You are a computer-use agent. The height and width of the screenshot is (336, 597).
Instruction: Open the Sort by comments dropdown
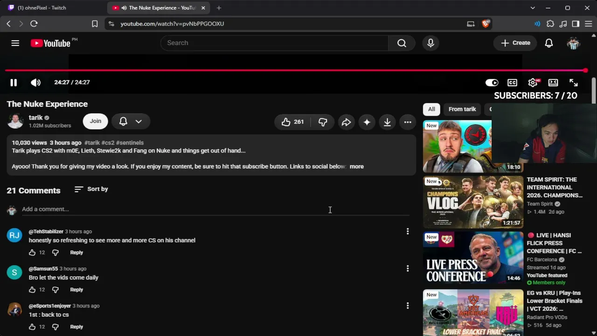(91, 189)
